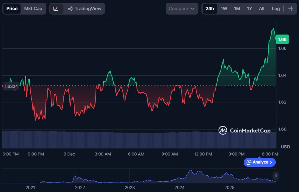Open the Compare dropdown
Screen dimensions: 299x192
point(181,9)
